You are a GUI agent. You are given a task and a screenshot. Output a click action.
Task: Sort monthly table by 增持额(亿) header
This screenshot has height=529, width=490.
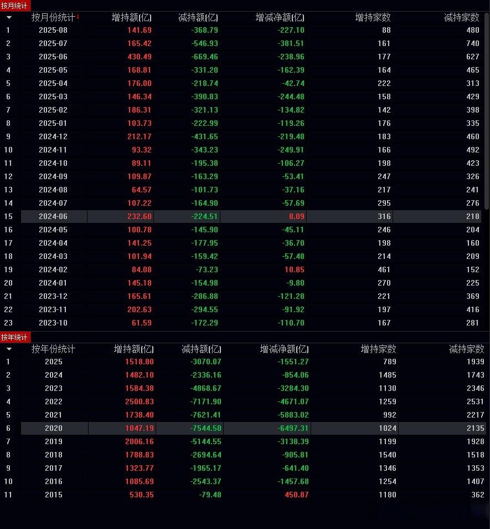pos(131,18)
